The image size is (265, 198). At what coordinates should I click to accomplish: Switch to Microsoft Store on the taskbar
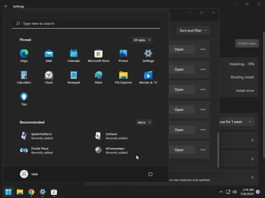coord(54,192)
